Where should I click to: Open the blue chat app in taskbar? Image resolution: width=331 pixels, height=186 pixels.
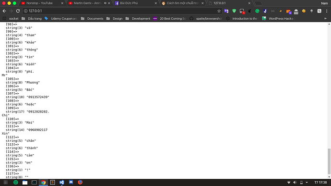click(71, 183)
